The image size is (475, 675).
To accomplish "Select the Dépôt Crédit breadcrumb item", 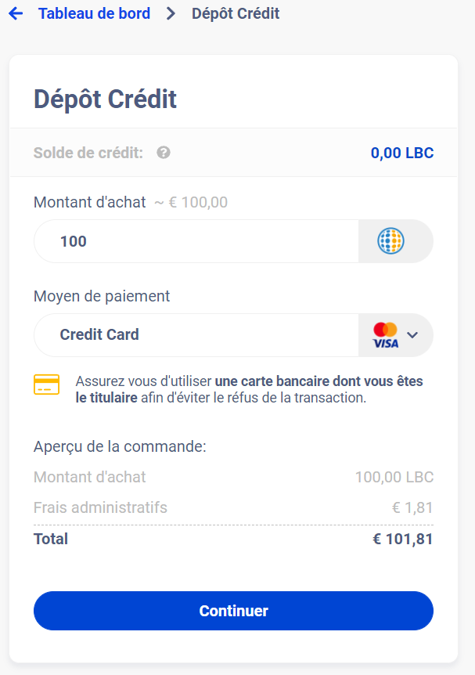I will pyautogui.click(x=237, y=13).
